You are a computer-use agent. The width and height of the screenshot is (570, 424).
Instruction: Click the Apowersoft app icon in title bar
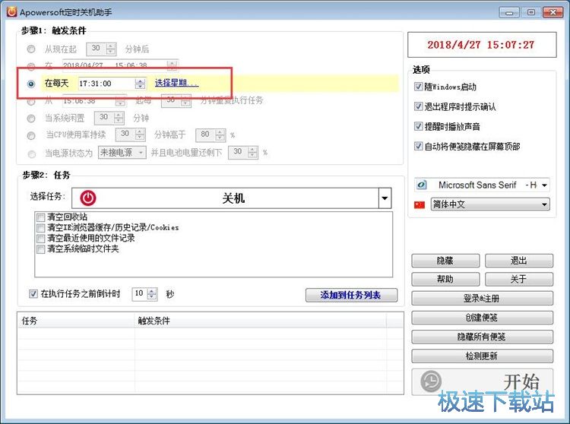11,12
